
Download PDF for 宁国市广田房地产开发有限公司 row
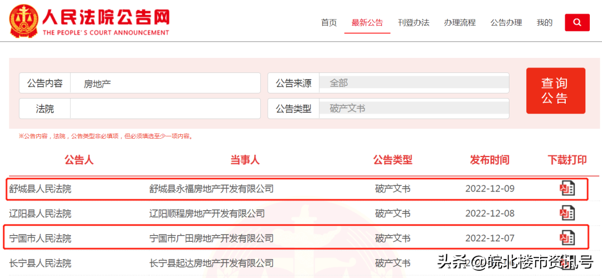click(x=567, y=238)
